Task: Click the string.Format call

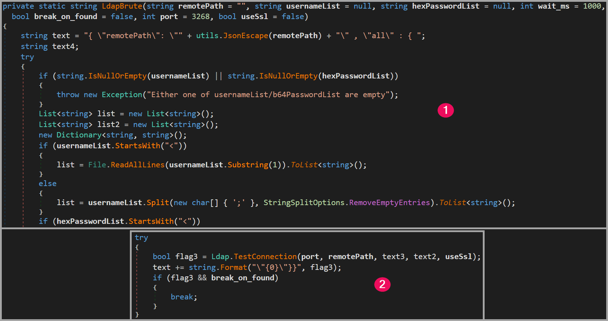Action: pyautogui.click(x=218, y=267)
